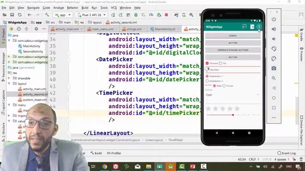Click the Sync Project with Gradle icon

(176, 15)
